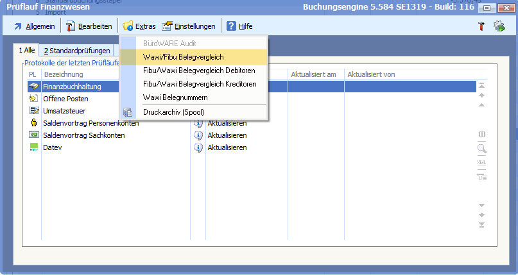This screenshot has height=275, width=518.
Task: Select Wawi/Fibu Belegvergleich menu entry
Action: (183, 57)
